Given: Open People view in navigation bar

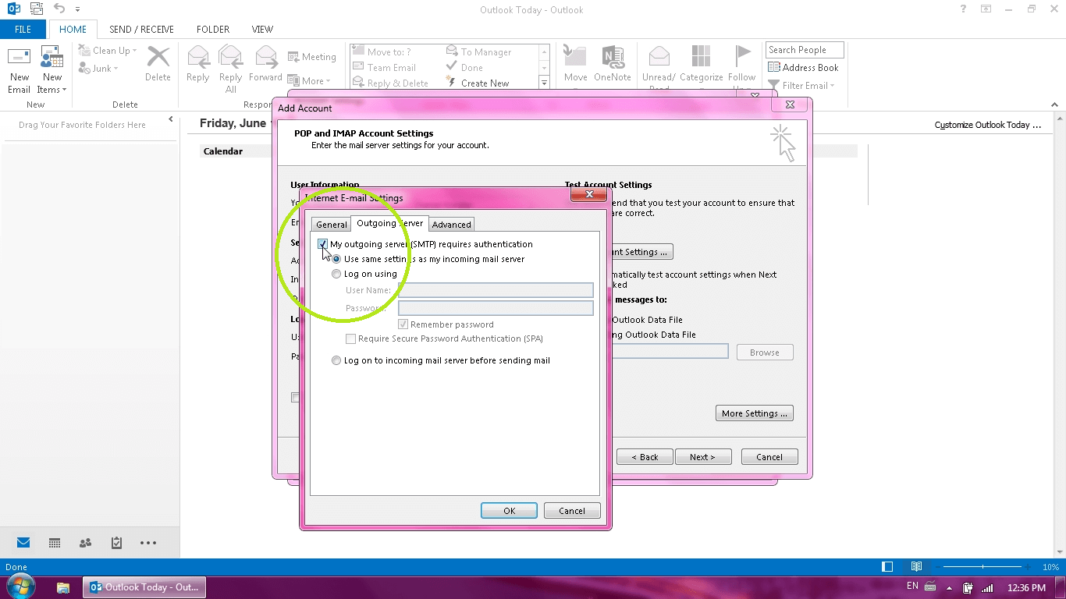Looking at the screenshot, I should click(x=86, y=543).
